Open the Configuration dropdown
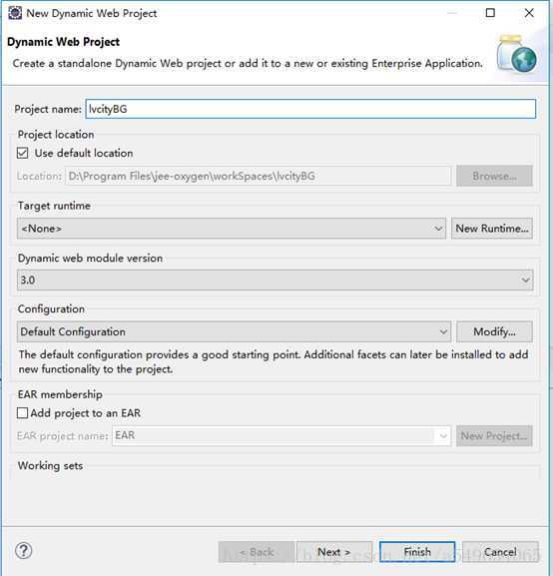 (x=234, y=331)
